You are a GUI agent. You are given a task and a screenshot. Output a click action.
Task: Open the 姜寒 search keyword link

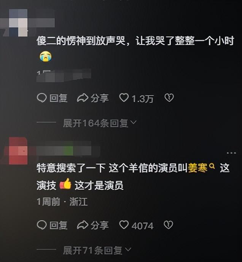click(x=198, y=168)
